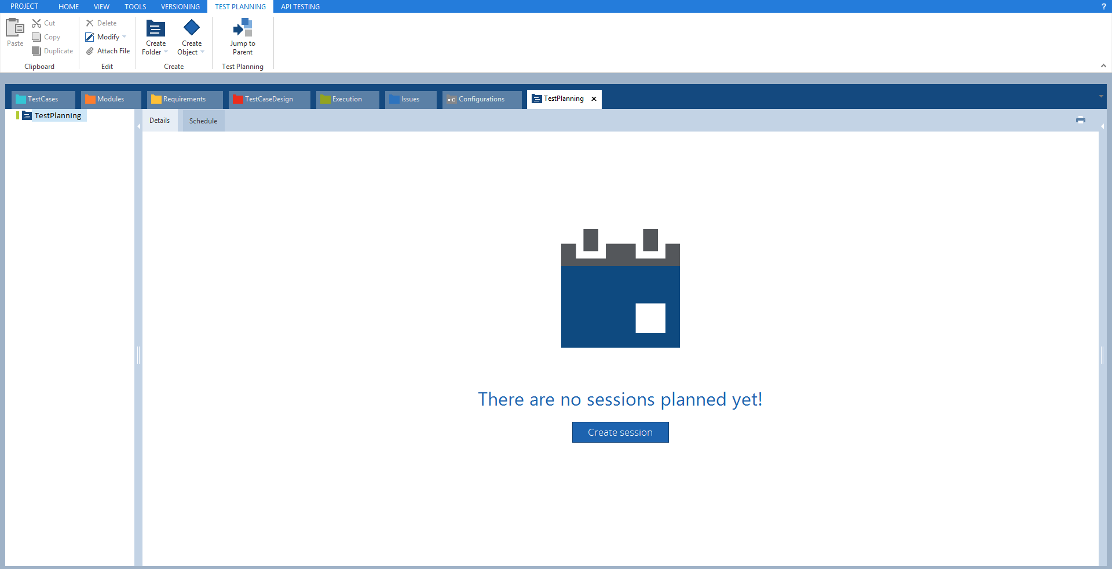Screen dimensions: 1112x569
Task: Switch to the TOOLS ribbon tab
Action: (135, 7)
